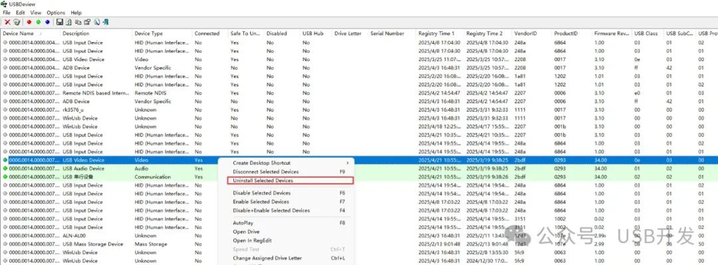The width and height of the screenshot is (718, 265).
Task: Click the status icon of USB Mass Storage Device
Action: (x=5, y=244)
